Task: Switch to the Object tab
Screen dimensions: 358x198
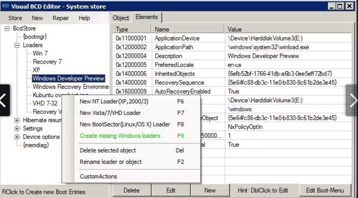Action: coord(121,18)
